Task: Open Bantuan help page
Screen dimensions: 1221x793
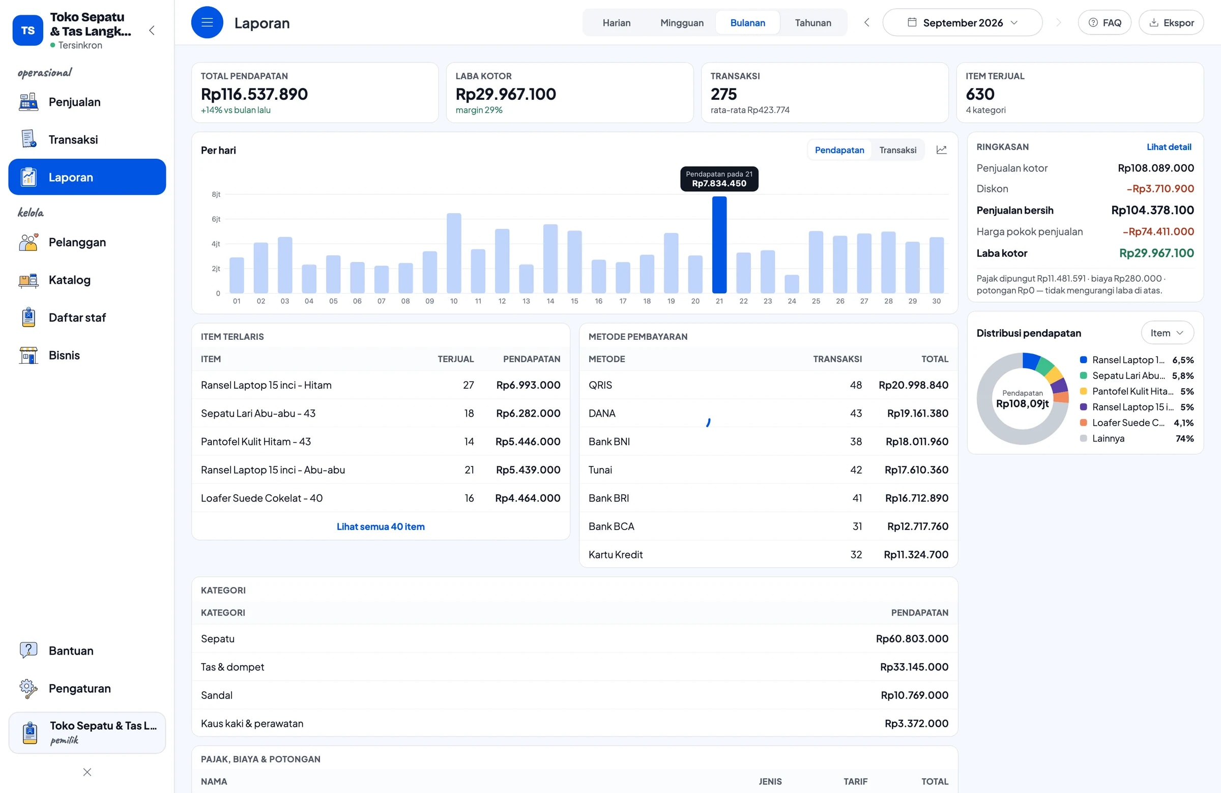Action: (87, 651)
